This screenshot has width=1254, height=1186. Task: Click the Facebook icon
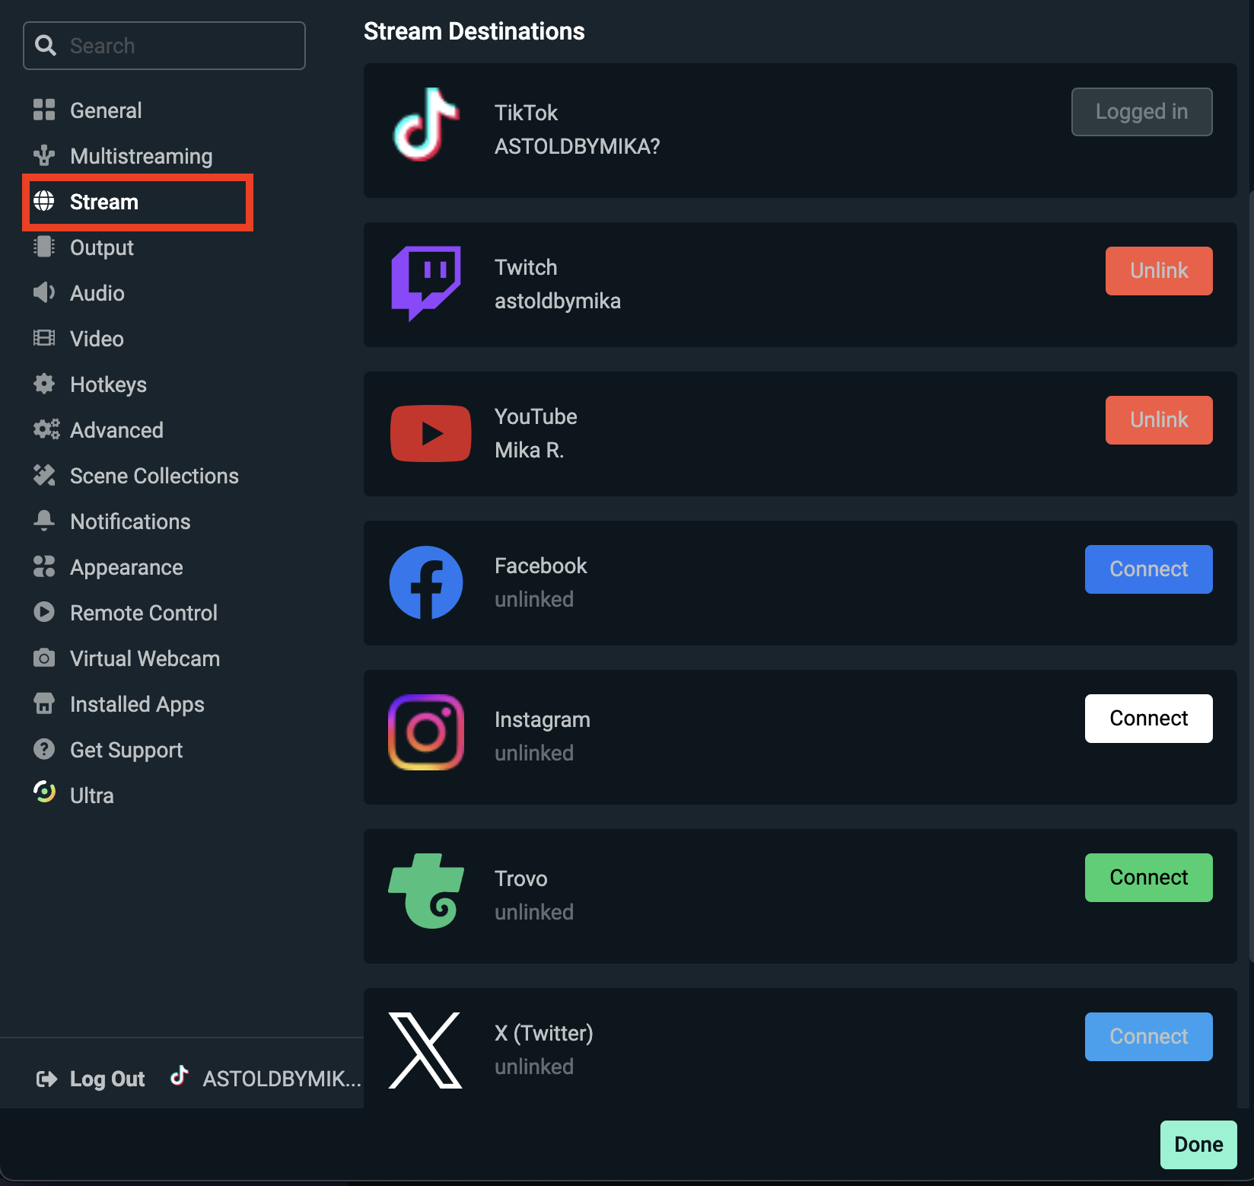coord(425,582)
